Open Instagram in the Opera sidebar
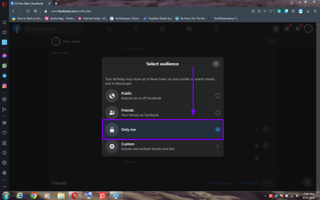The width and height of the screenshot is (320, 200). [x=4, y=86]
